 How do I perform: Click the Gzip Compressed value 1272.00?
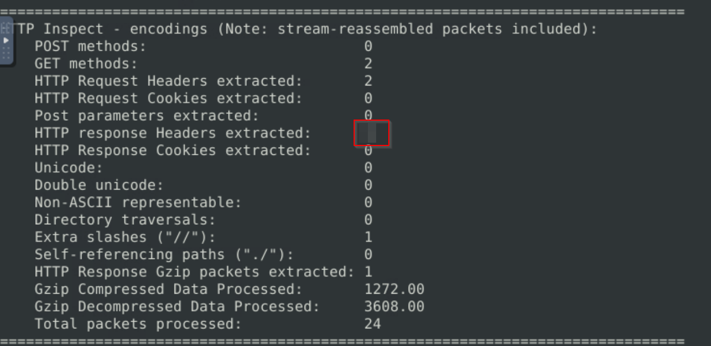pyautogui.click(x=394, y=289)
